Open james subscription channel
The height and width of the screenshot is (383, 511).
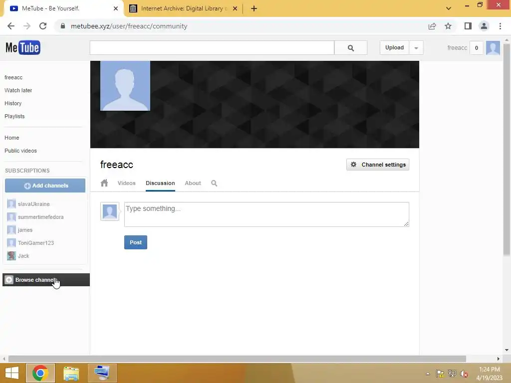(x=25, y=230)
